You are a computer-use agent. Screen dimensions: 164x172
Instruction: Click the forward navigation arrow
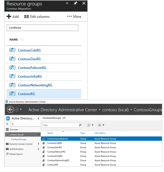[16, 110]
